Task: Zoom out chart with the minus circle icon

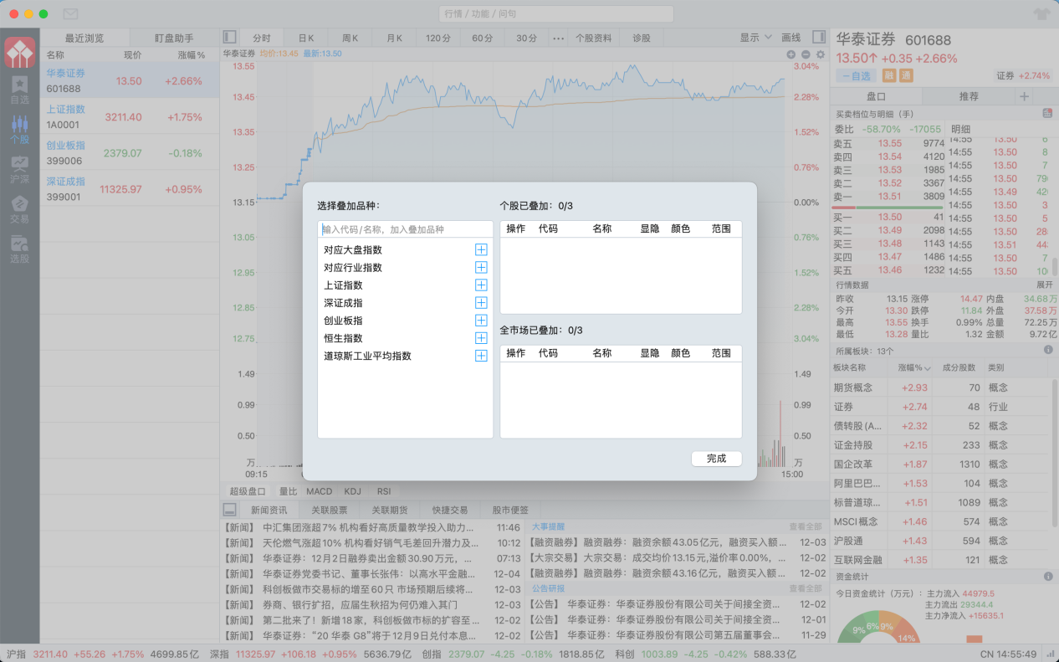Action: point(806,54)
